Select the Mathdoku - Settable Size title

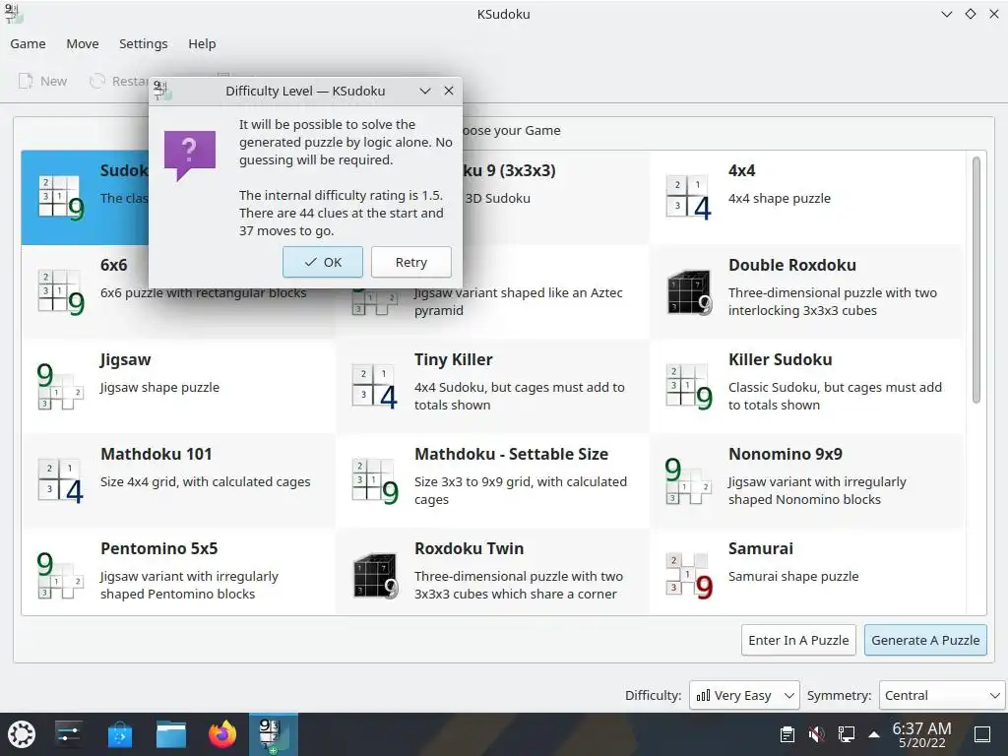point(511,454)
